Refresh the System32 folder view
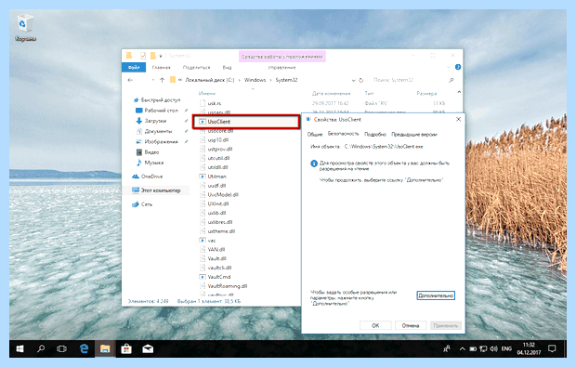Image resolution: width=576 pixels, height=367 pixels. pyautogui.click(x=361, y=80)
